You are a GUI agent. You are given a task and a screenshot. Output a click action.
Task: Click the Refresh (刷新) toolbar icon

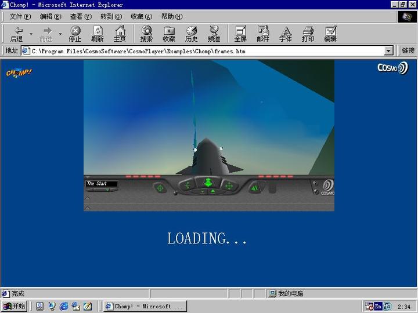click(x=98, y=34)
